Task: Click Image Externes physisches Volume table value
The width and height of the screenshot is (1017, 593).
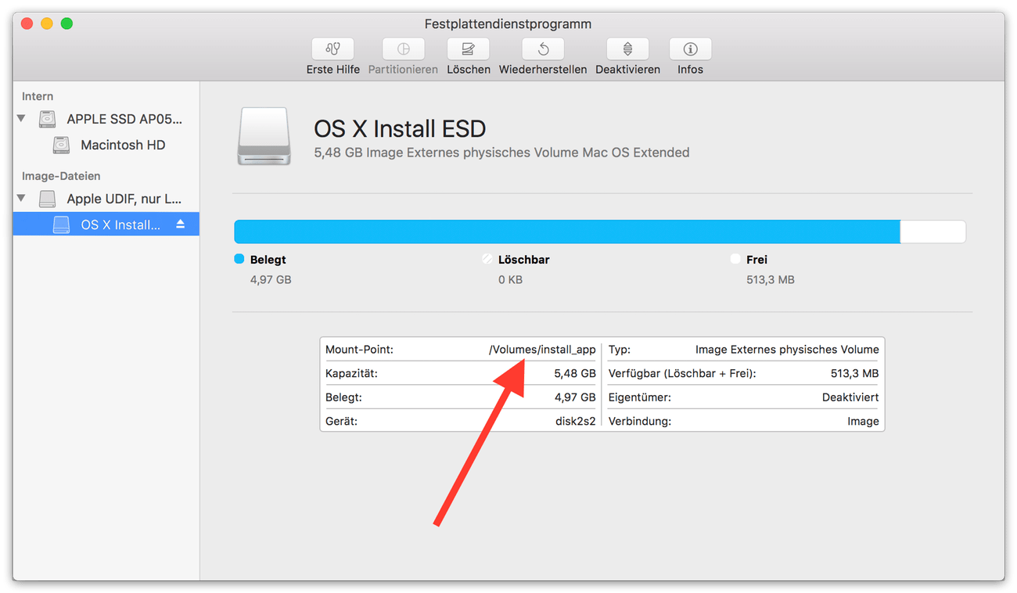Action: [787, 350]
